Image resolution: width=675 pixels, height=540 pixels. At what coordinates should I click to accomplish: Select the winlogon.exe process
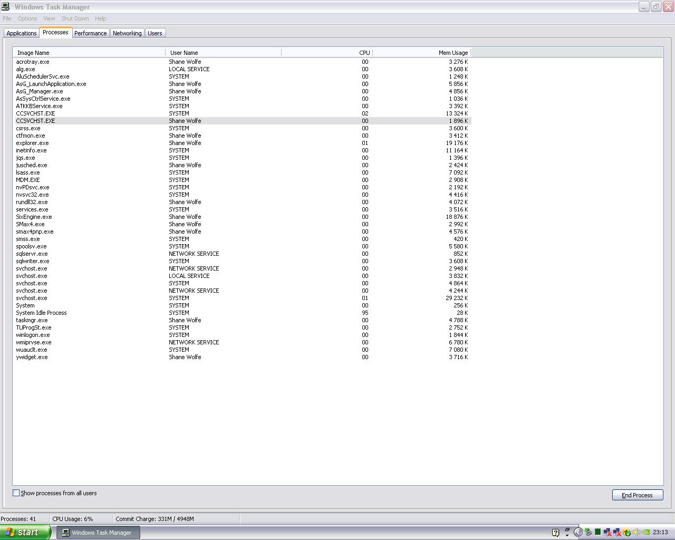242,335
